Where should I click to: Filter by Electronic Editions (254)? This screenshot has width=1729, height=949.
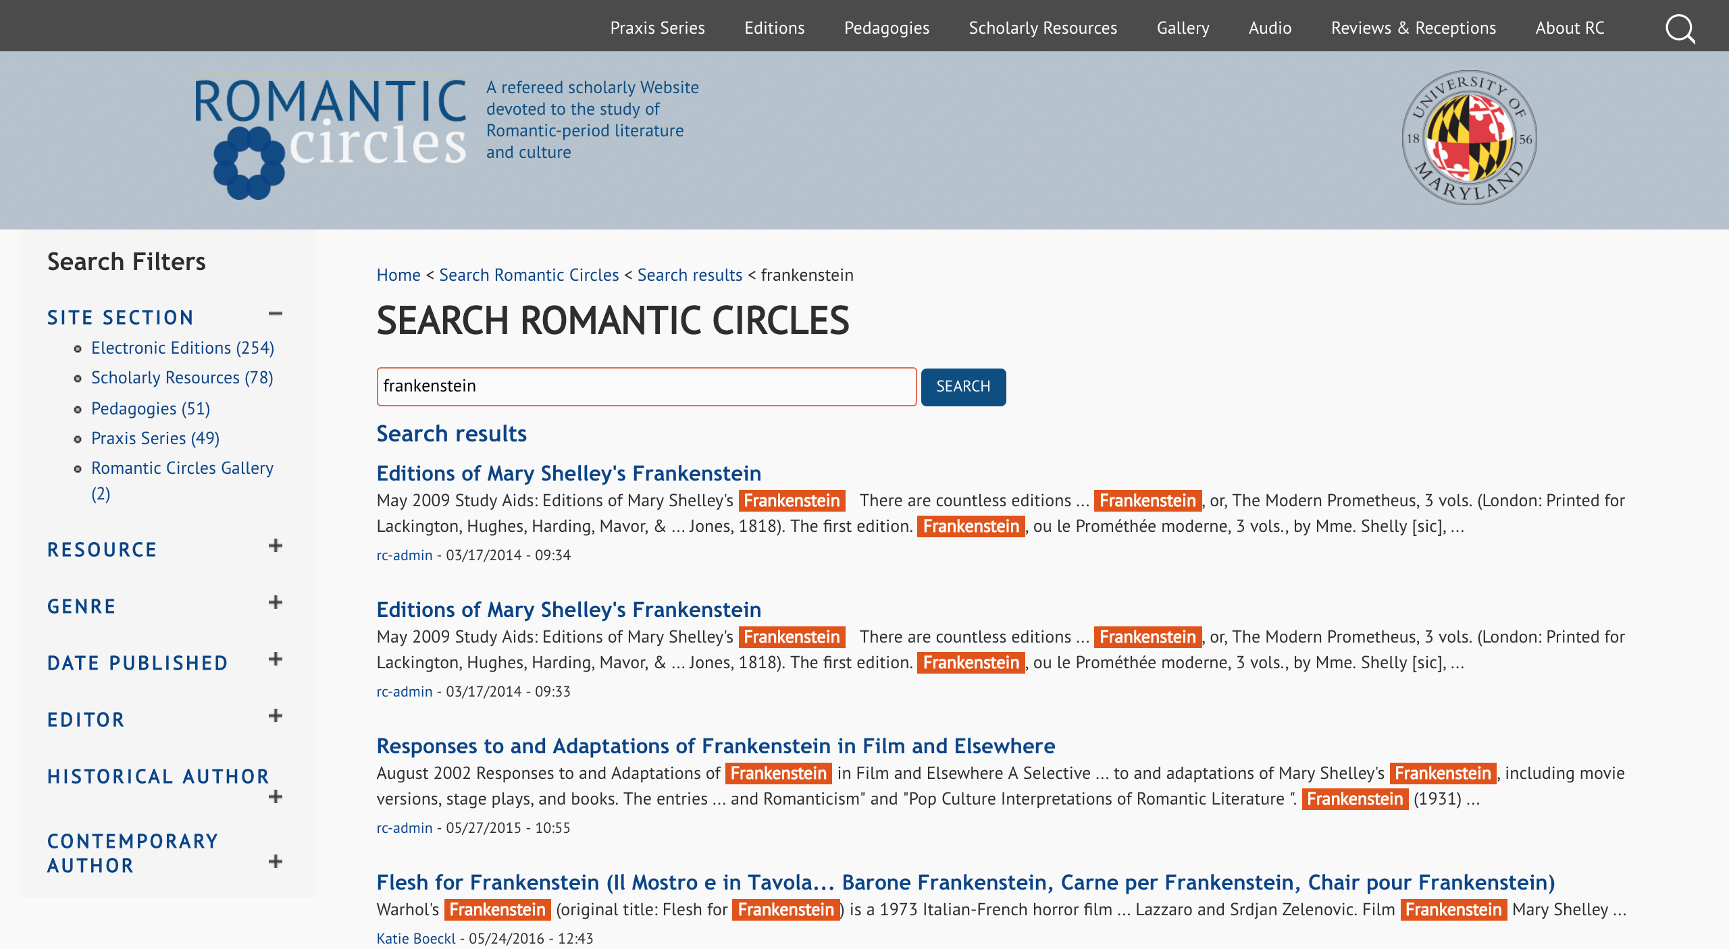coord(182,348)
